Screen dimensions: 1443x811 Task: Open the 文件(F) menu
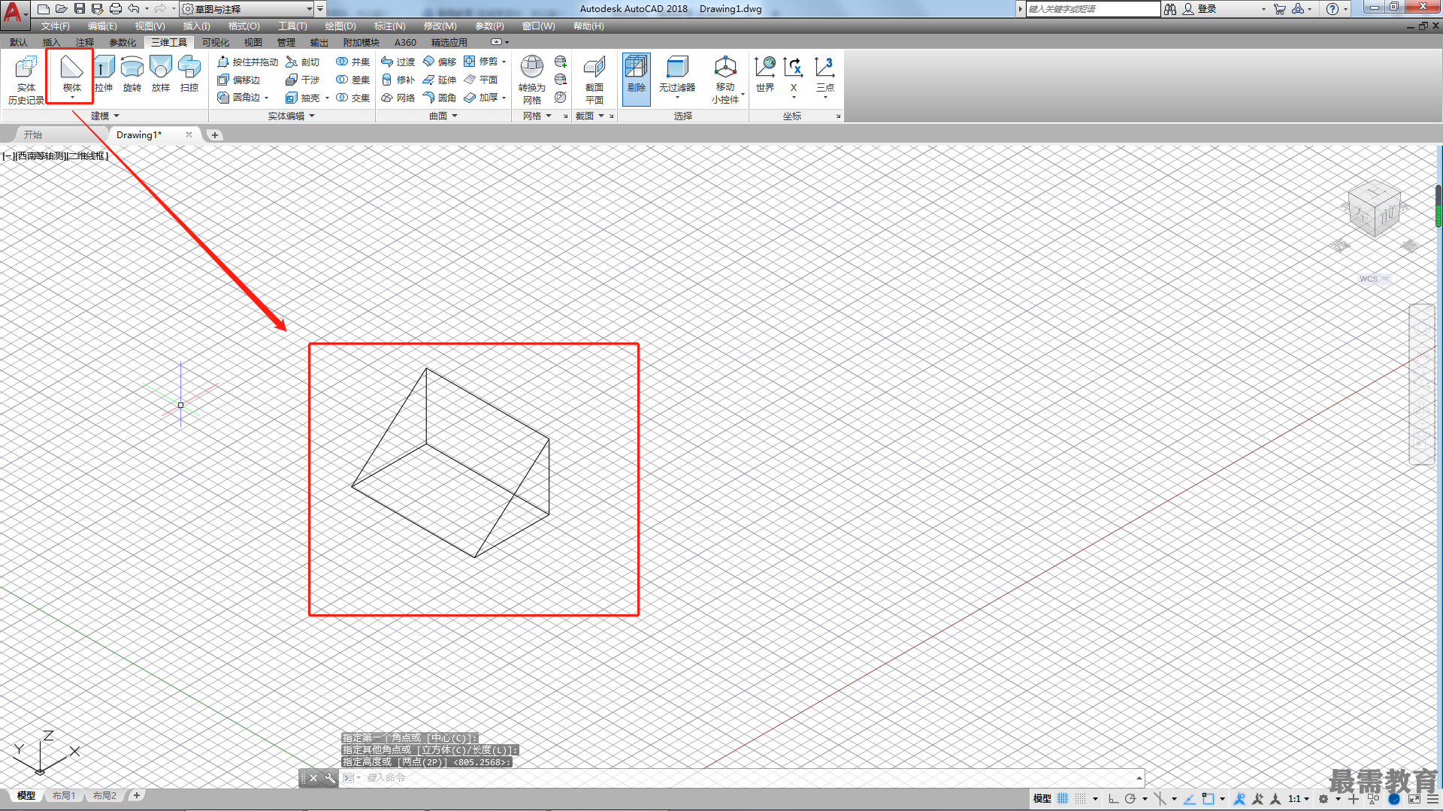tap(56, 26)
